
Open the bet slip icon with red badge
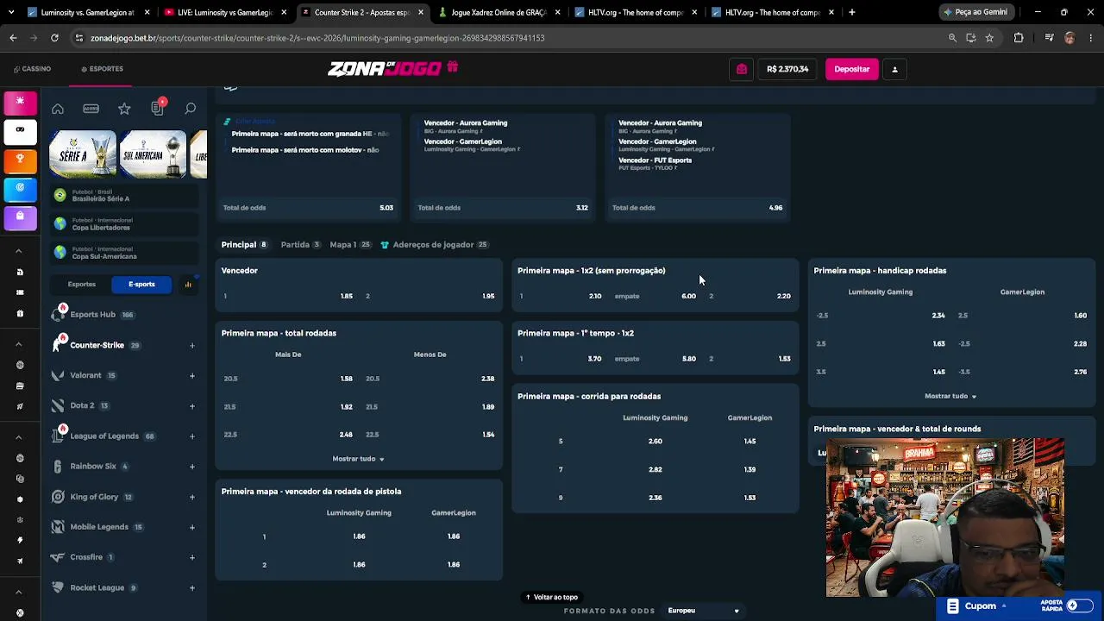158,108
